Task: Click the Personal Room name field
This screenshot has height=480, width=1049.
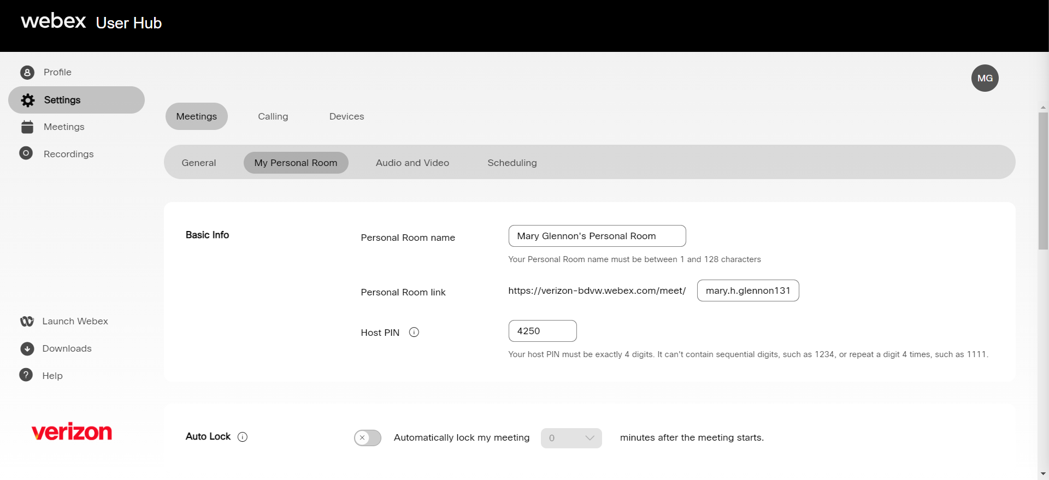Action: pos(597,236)
